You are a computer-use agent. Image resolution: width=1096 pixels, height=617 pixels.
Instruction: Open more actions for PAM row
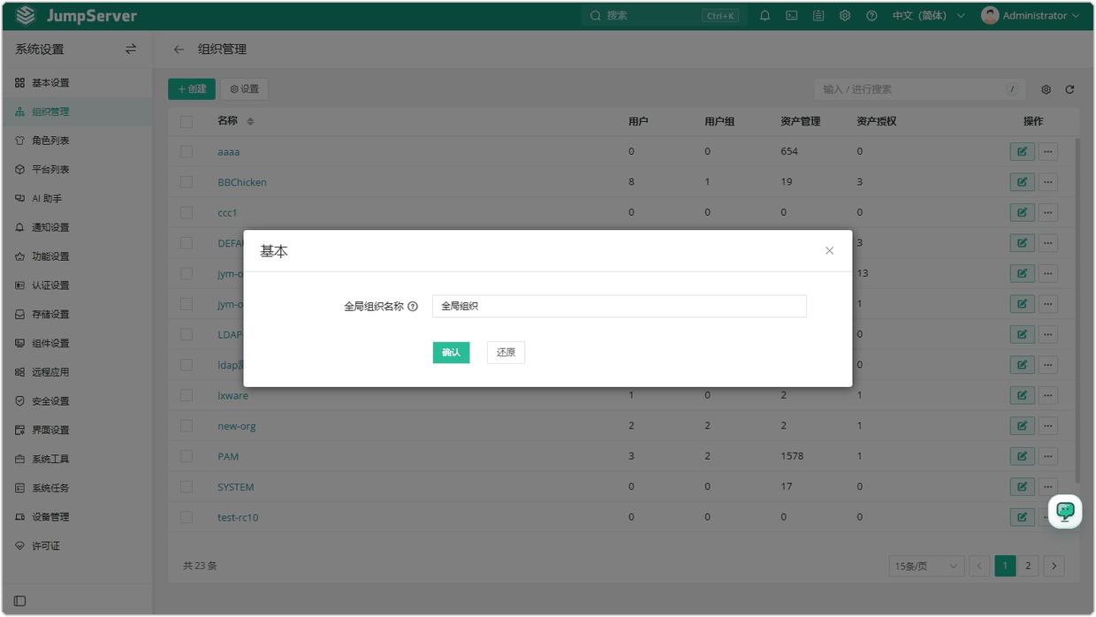[x=1048, y=456]
